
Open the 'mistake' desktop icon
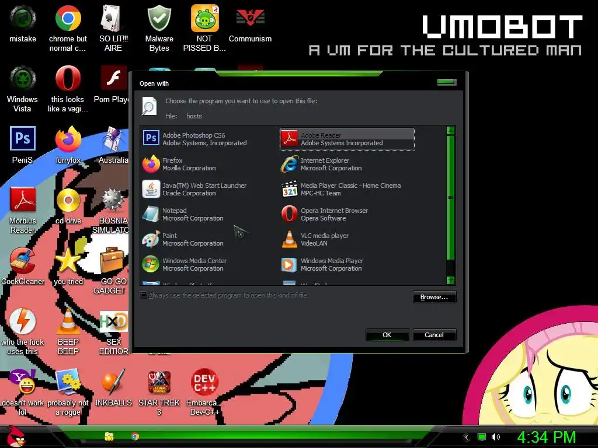[23, 24]
